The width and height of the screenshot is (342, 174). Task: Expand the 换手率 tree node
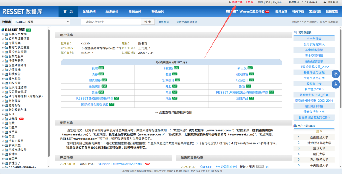3,132
